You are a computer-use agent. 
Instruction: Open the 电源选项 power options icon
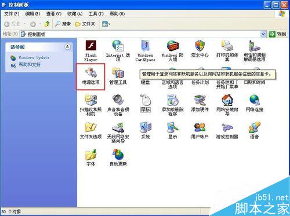[x=90, y=76]
